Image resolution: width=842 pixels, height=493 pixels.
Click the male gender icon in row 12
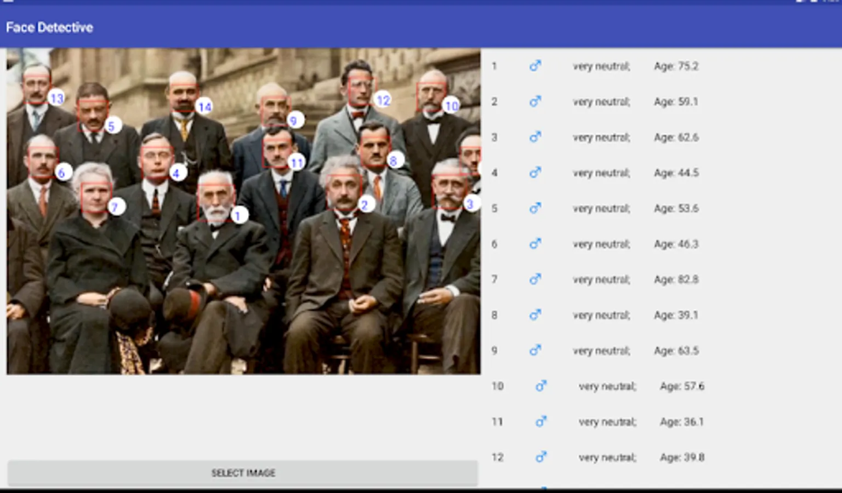tap(541, 457)
